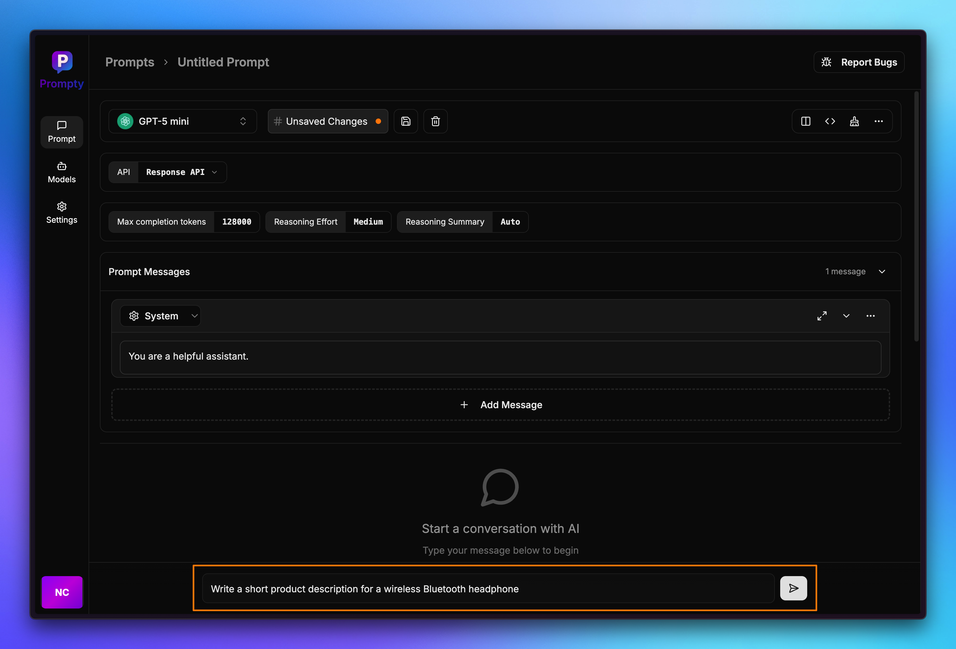Collapse the System message chevron
Screen dimensions: 956x649
(846, 316)
